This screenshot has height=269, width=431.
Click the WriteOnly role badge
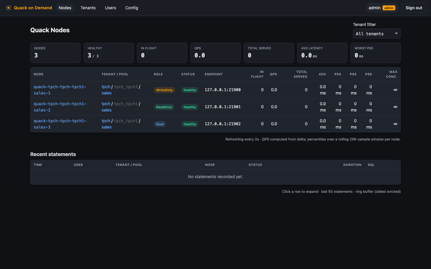click(x=164, y=90)
